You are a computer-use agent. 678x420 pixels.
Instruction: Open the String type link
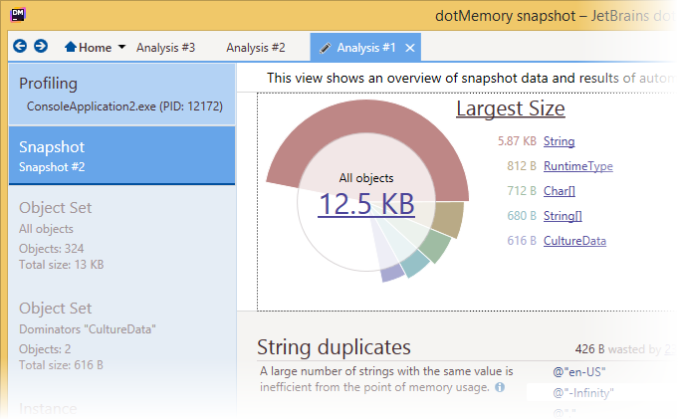click(x=559, y=142)
